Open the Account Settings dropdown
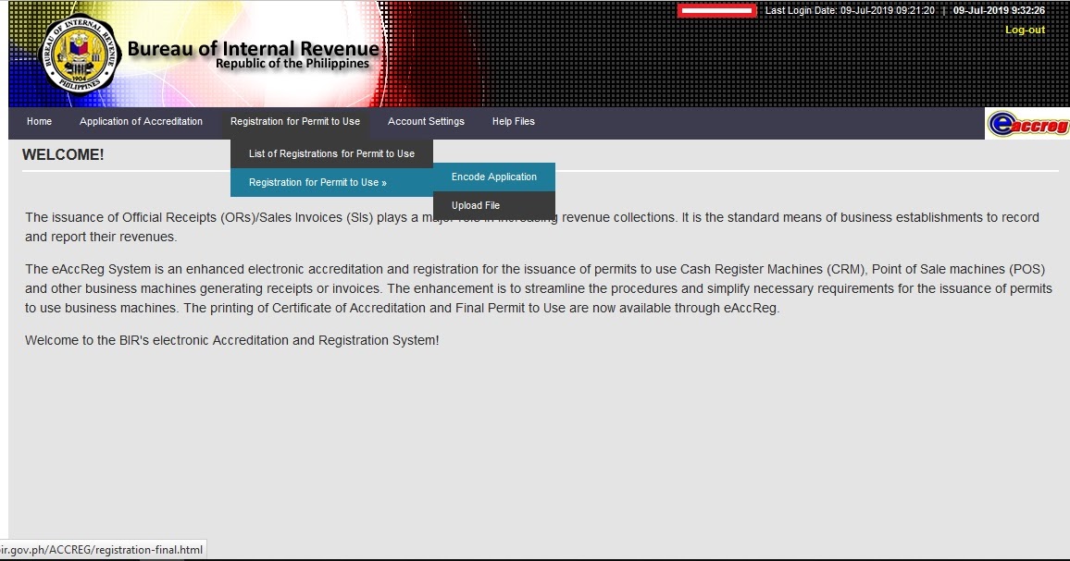Viewport: 1070px width, 561px height. coord(426,121)
